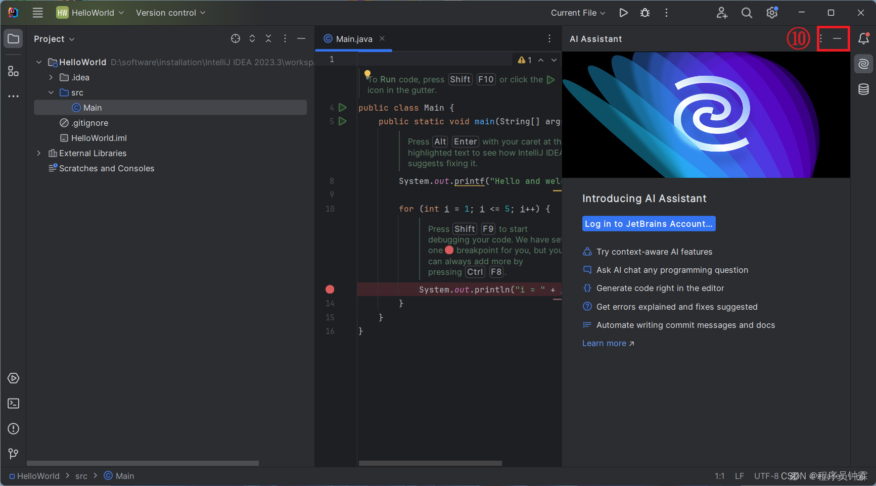The height and width of the screenshot is (486, 876).
Task: Expand the .idea folder
Action: (x=51, y=77)
